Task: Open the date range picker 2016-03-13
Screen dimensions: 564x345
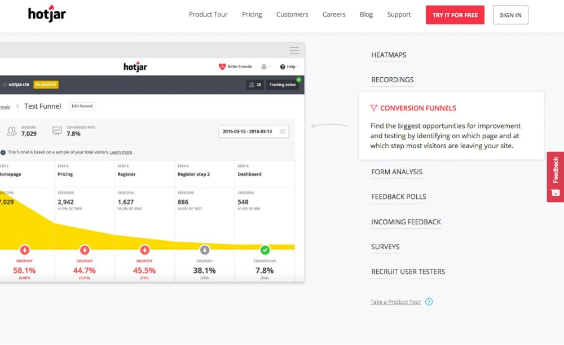Action: point(254,131)
